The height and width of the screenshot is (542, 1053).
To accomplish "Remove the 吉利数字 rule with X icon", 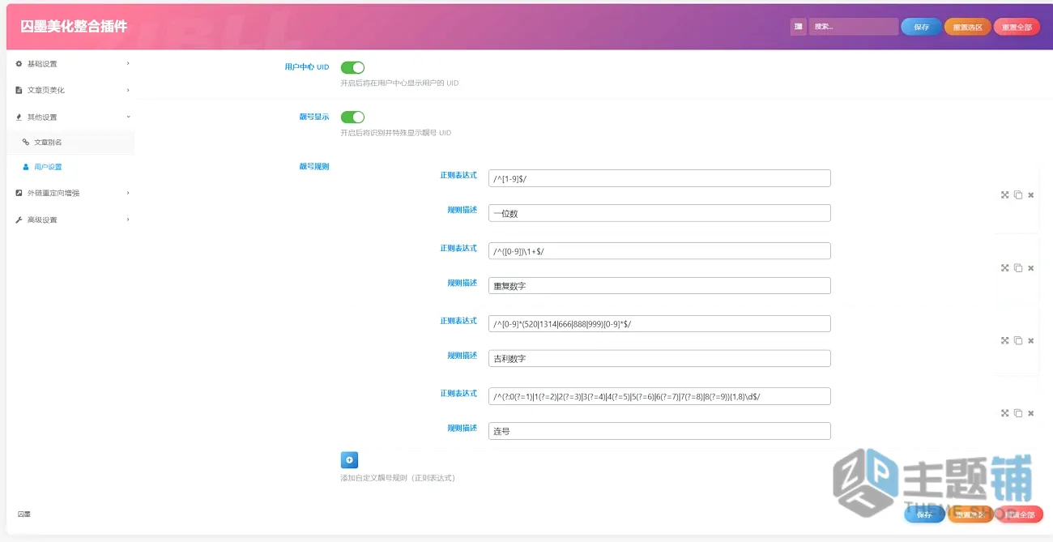I will coord(1031,341).
